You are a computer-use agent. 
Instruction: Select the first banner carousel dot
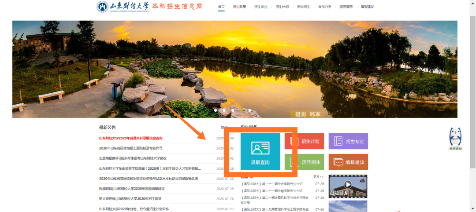tap(216, 110)
